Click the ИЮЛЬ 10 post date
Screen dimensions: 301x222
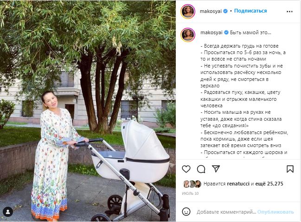190,193
